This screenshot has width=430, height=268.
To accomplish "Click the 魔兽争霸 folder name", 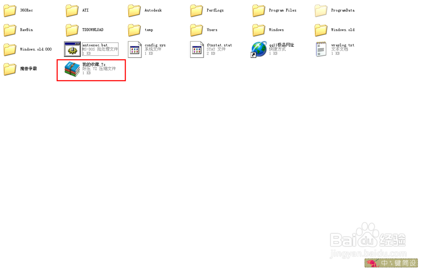I will tap(28, 69).
